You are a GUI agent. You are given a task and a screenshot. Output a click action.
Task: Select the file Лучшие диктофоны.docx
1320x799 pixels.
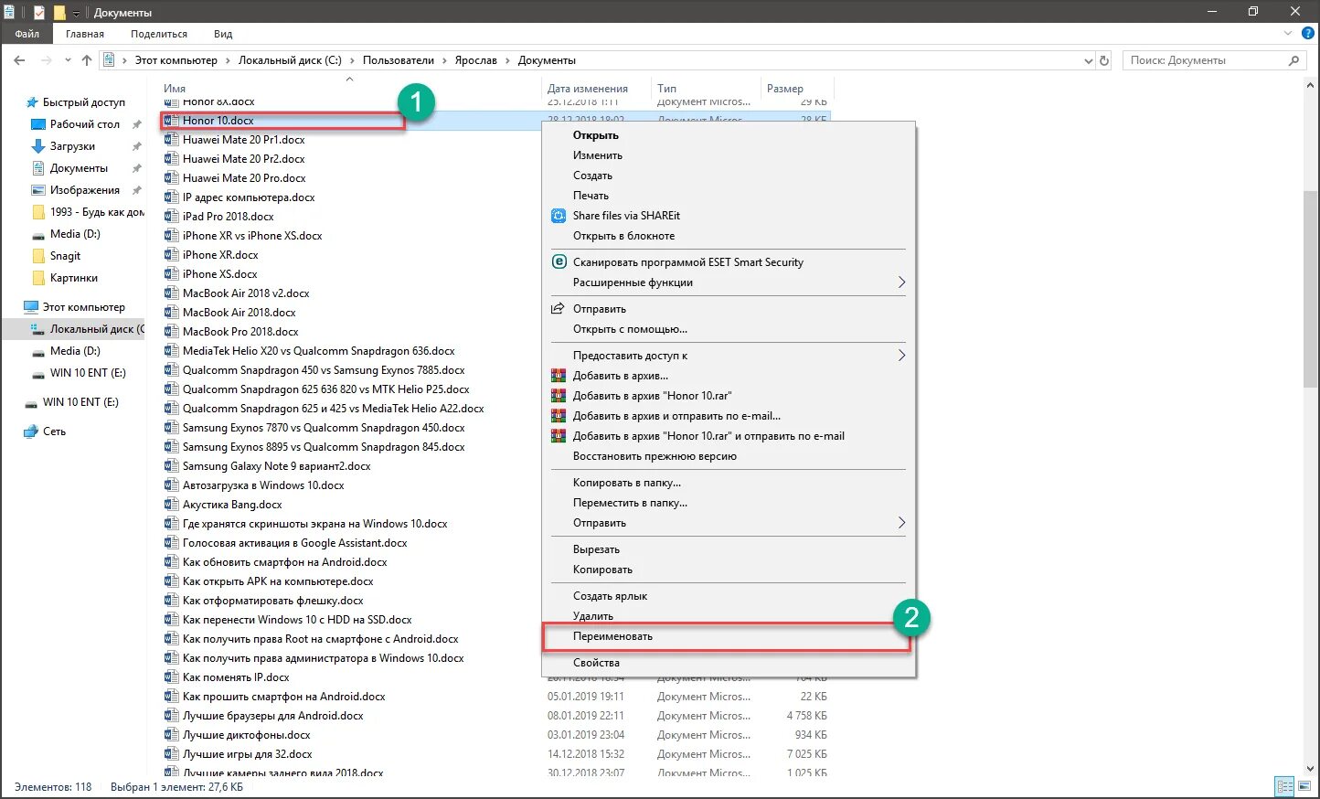246,735
